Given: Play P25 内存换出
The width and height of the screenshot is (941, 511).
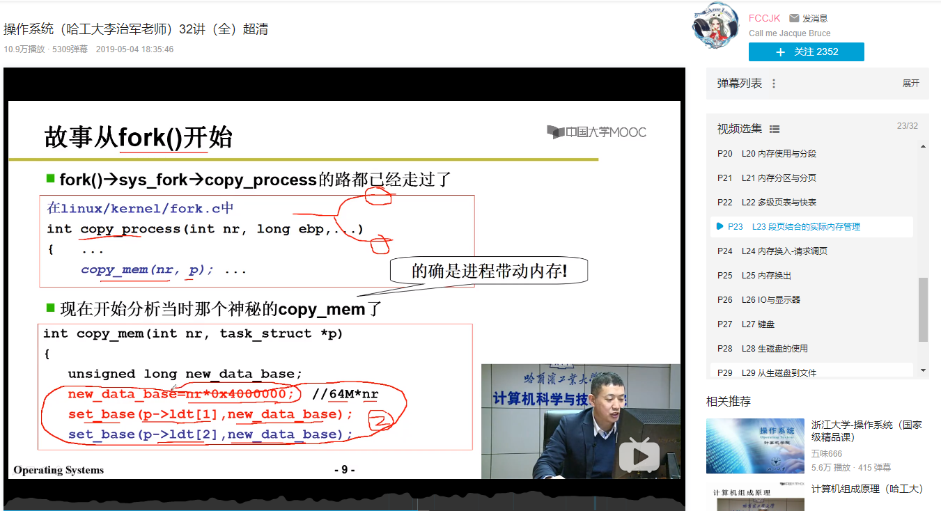Looking at the screenshot, I should [x=759, y=275].
